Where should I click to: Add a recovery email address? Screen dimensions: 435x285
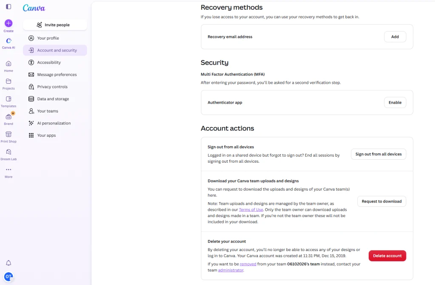pos(395,37)
